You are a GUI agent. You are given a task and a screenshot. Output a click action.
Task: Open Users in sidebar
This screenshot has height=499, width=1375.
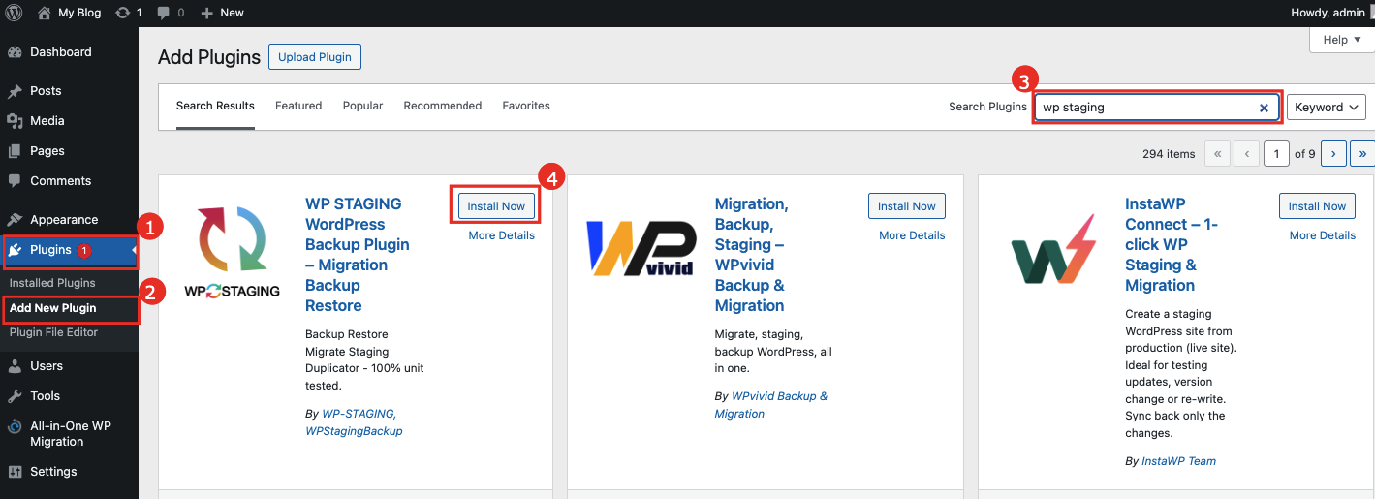pos(47,366)
